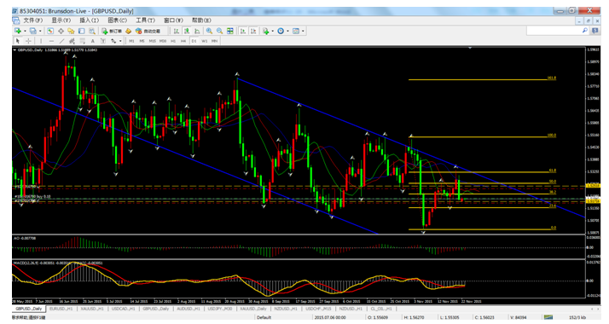Toggle Auto Scroll chart icon

(x=243, y=31)
